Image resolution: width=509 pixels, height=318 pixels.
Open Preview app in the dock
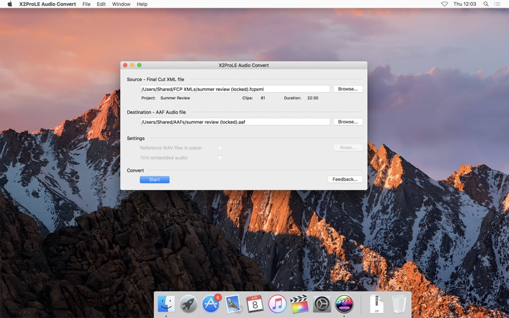click(233, 304)
